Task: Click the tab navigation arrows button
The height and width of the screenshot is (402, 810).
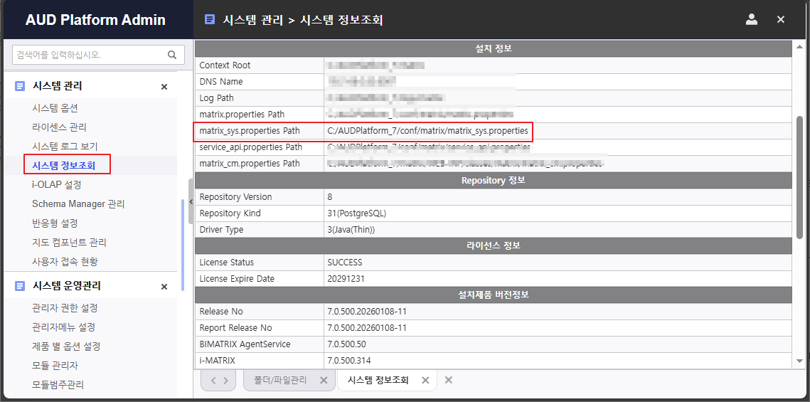Action: (218, 381)
